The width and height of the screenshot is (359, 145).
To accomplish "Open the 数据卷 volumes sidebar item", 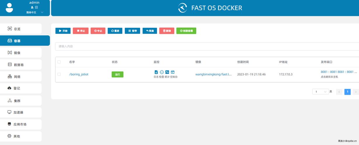I will pos(21,65).
